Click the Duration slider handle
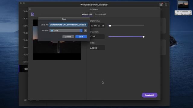Viewport: 193px width, 108px height. (x=144, y=37)
